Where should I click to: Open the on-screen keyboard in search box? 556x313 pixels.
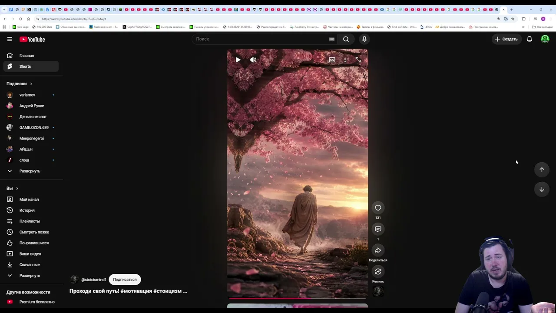(x=332, y=39)
